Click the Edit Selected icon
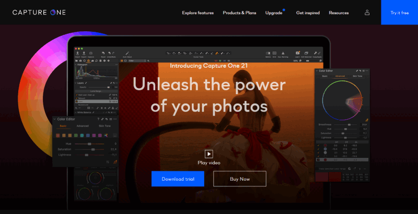The width and height of the screenshot is (418, 214). coord(306,54)
